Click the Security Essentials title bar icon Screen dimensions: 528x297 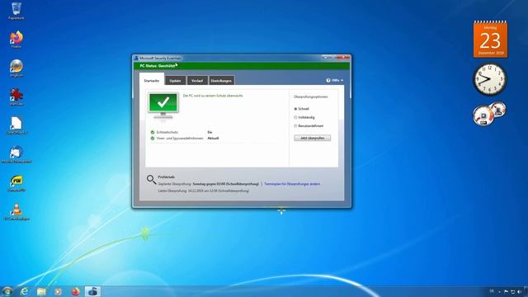136,59
